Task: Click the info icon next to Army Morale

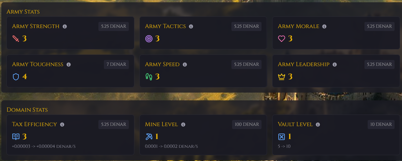Action: pos(324,26)
